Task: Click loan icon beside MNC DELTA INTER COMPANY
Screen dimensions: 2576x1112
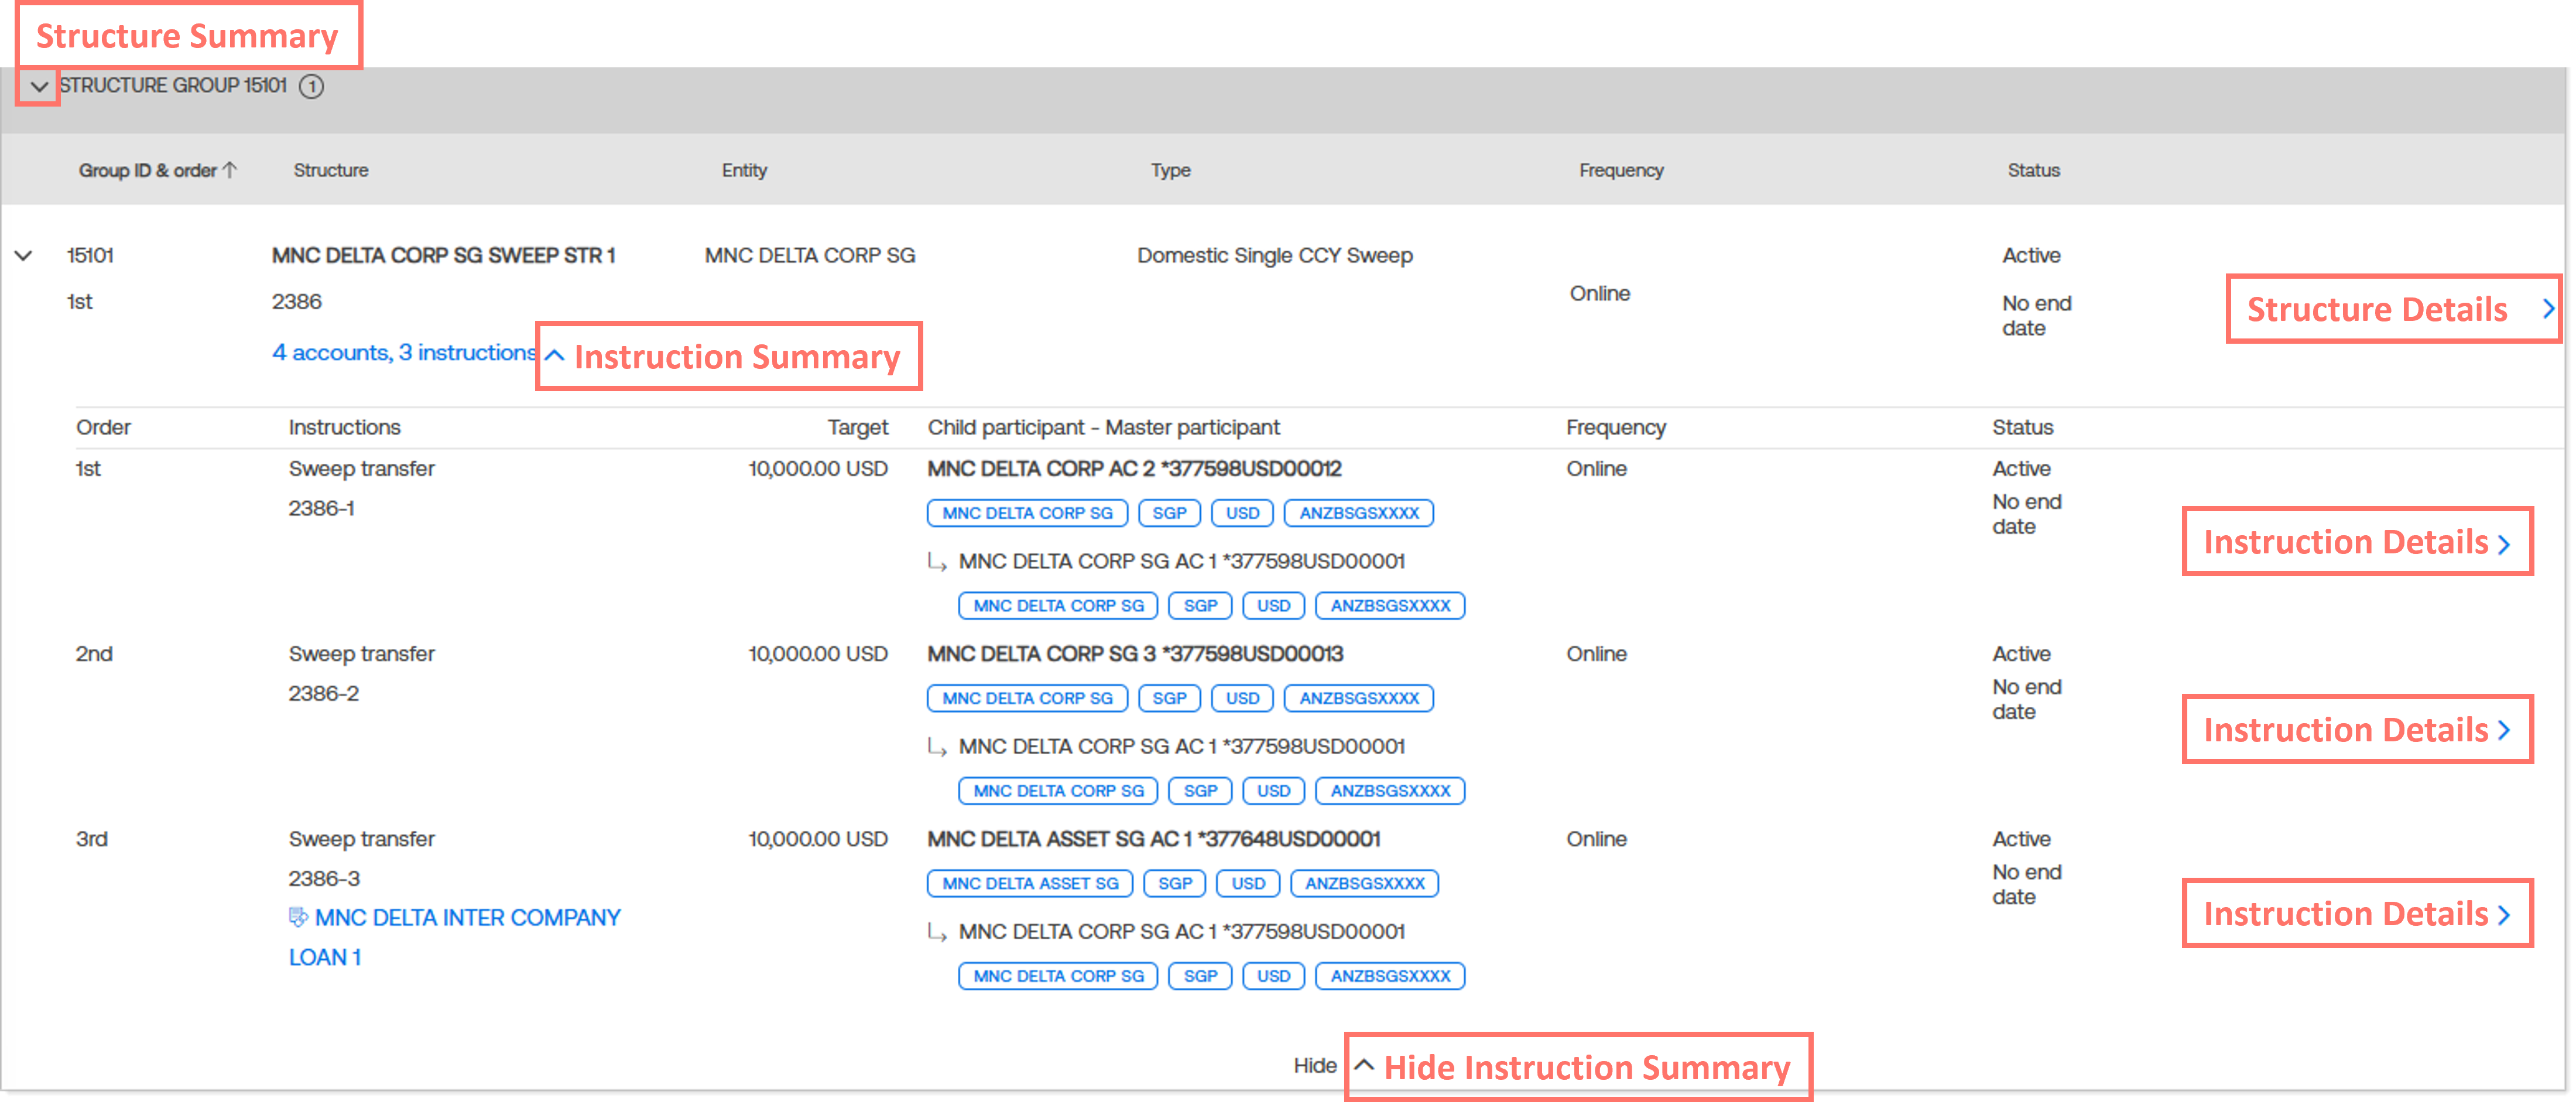Action: (x=298, y=917)
